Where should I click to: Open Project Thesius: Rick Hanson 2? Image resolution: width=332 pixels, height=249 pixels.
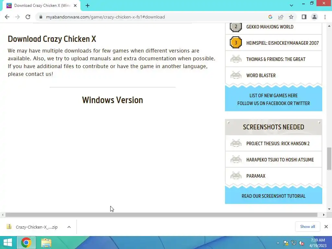[278, 144]
